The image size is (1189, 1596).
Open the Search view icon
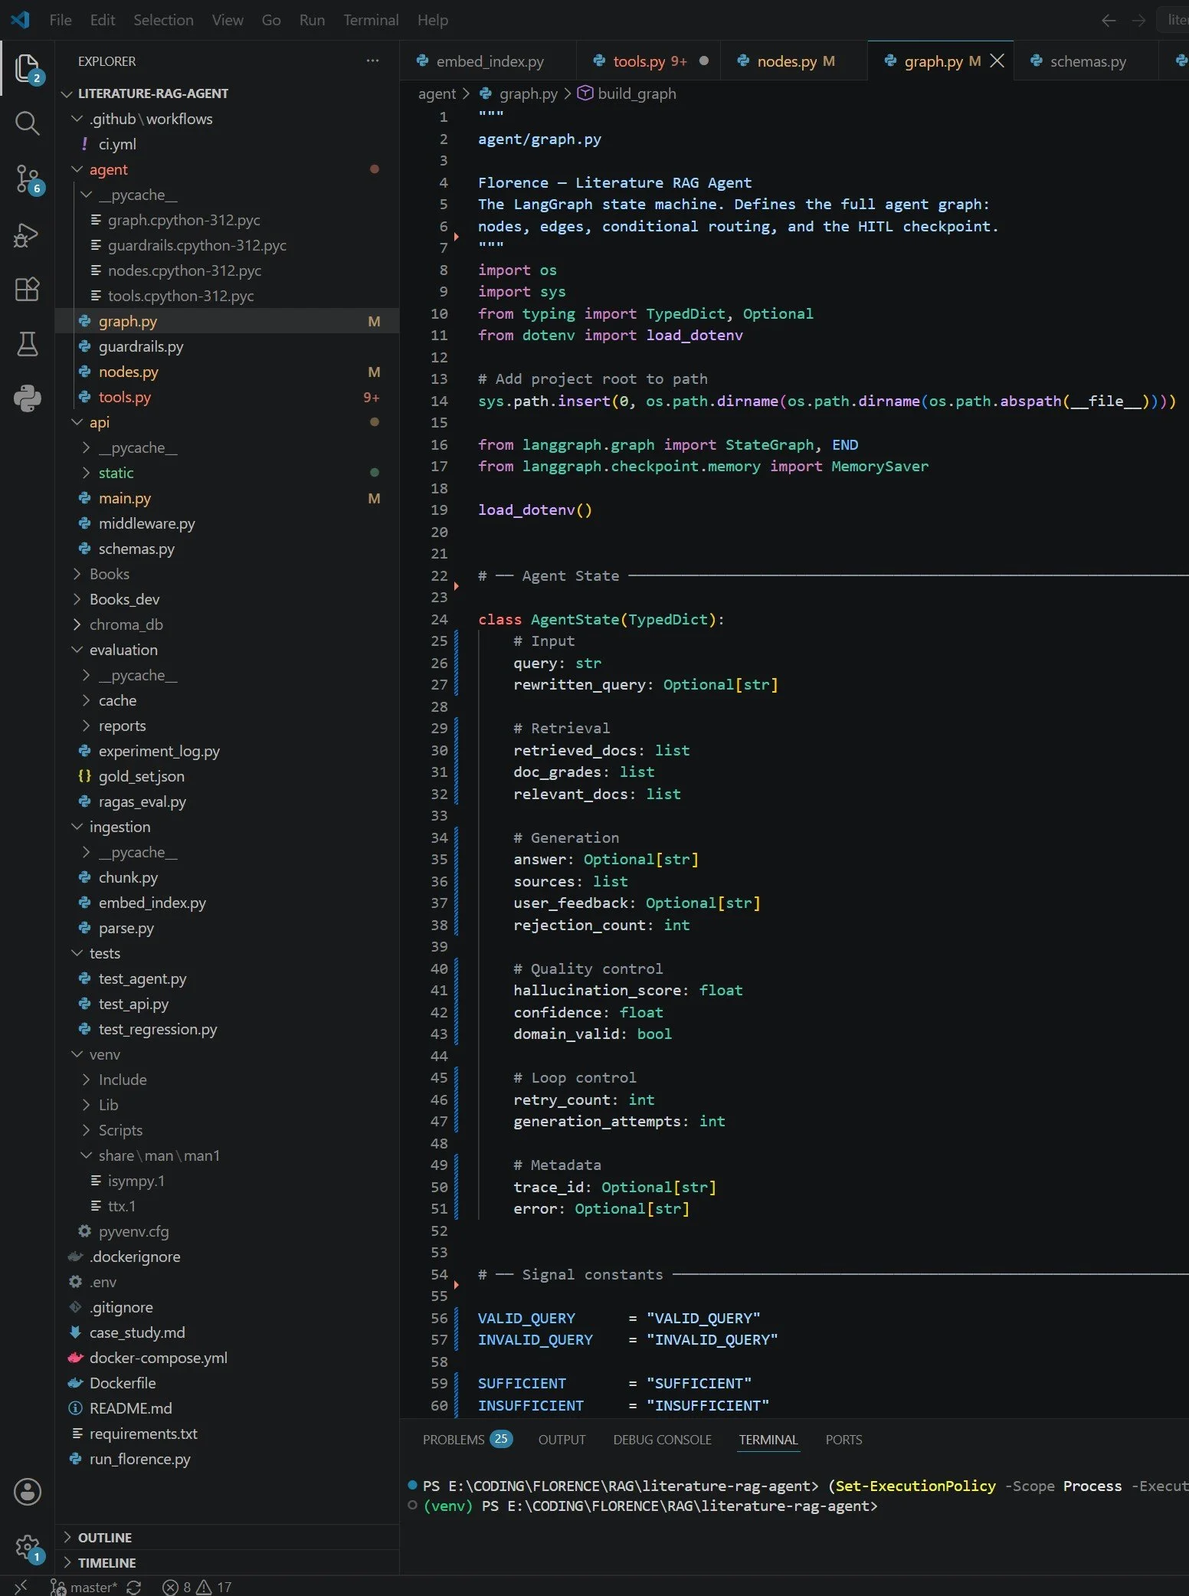click(x=28, y=123)
